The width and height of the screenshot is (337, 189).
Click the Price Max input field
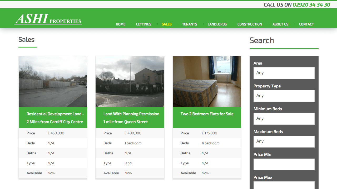(x=284, y=185)
